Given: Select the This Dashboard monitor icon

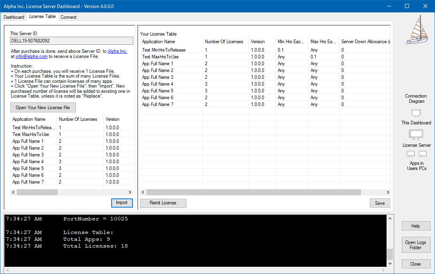Looking at the screenshot, I should click(x=416, y=113).
